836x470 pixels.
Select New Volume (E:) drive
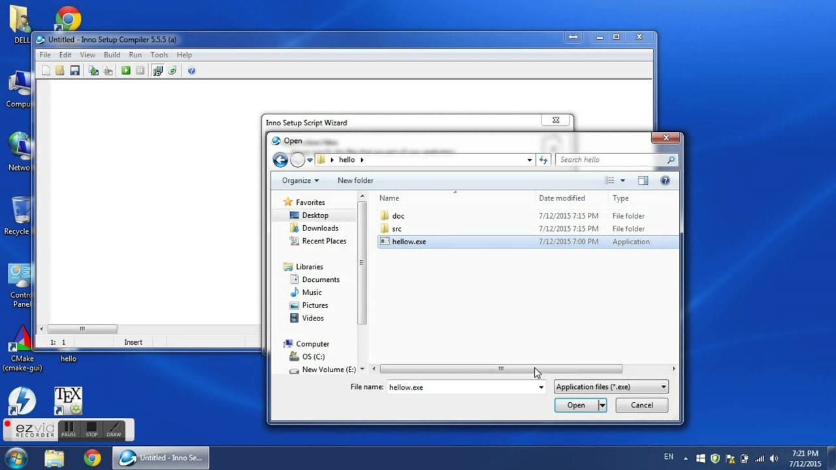click(329, 369)
